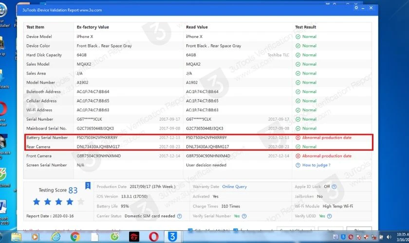The image size is (409, 243).
Task: Click the Test Result column header
Action: pos(305,27)
